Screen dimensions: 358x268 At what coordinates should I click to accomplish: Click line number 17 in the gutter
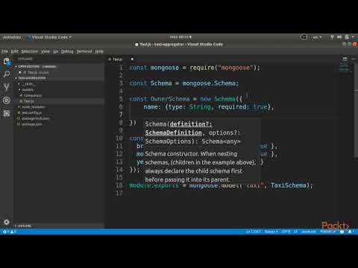click(119, 194)
